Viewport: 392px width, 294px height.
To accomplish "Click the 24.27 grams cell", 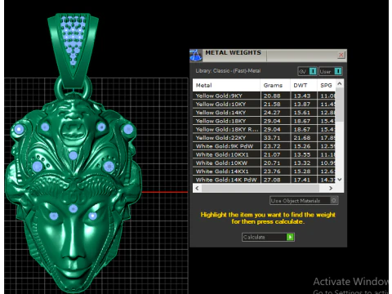I will (275, 113).
